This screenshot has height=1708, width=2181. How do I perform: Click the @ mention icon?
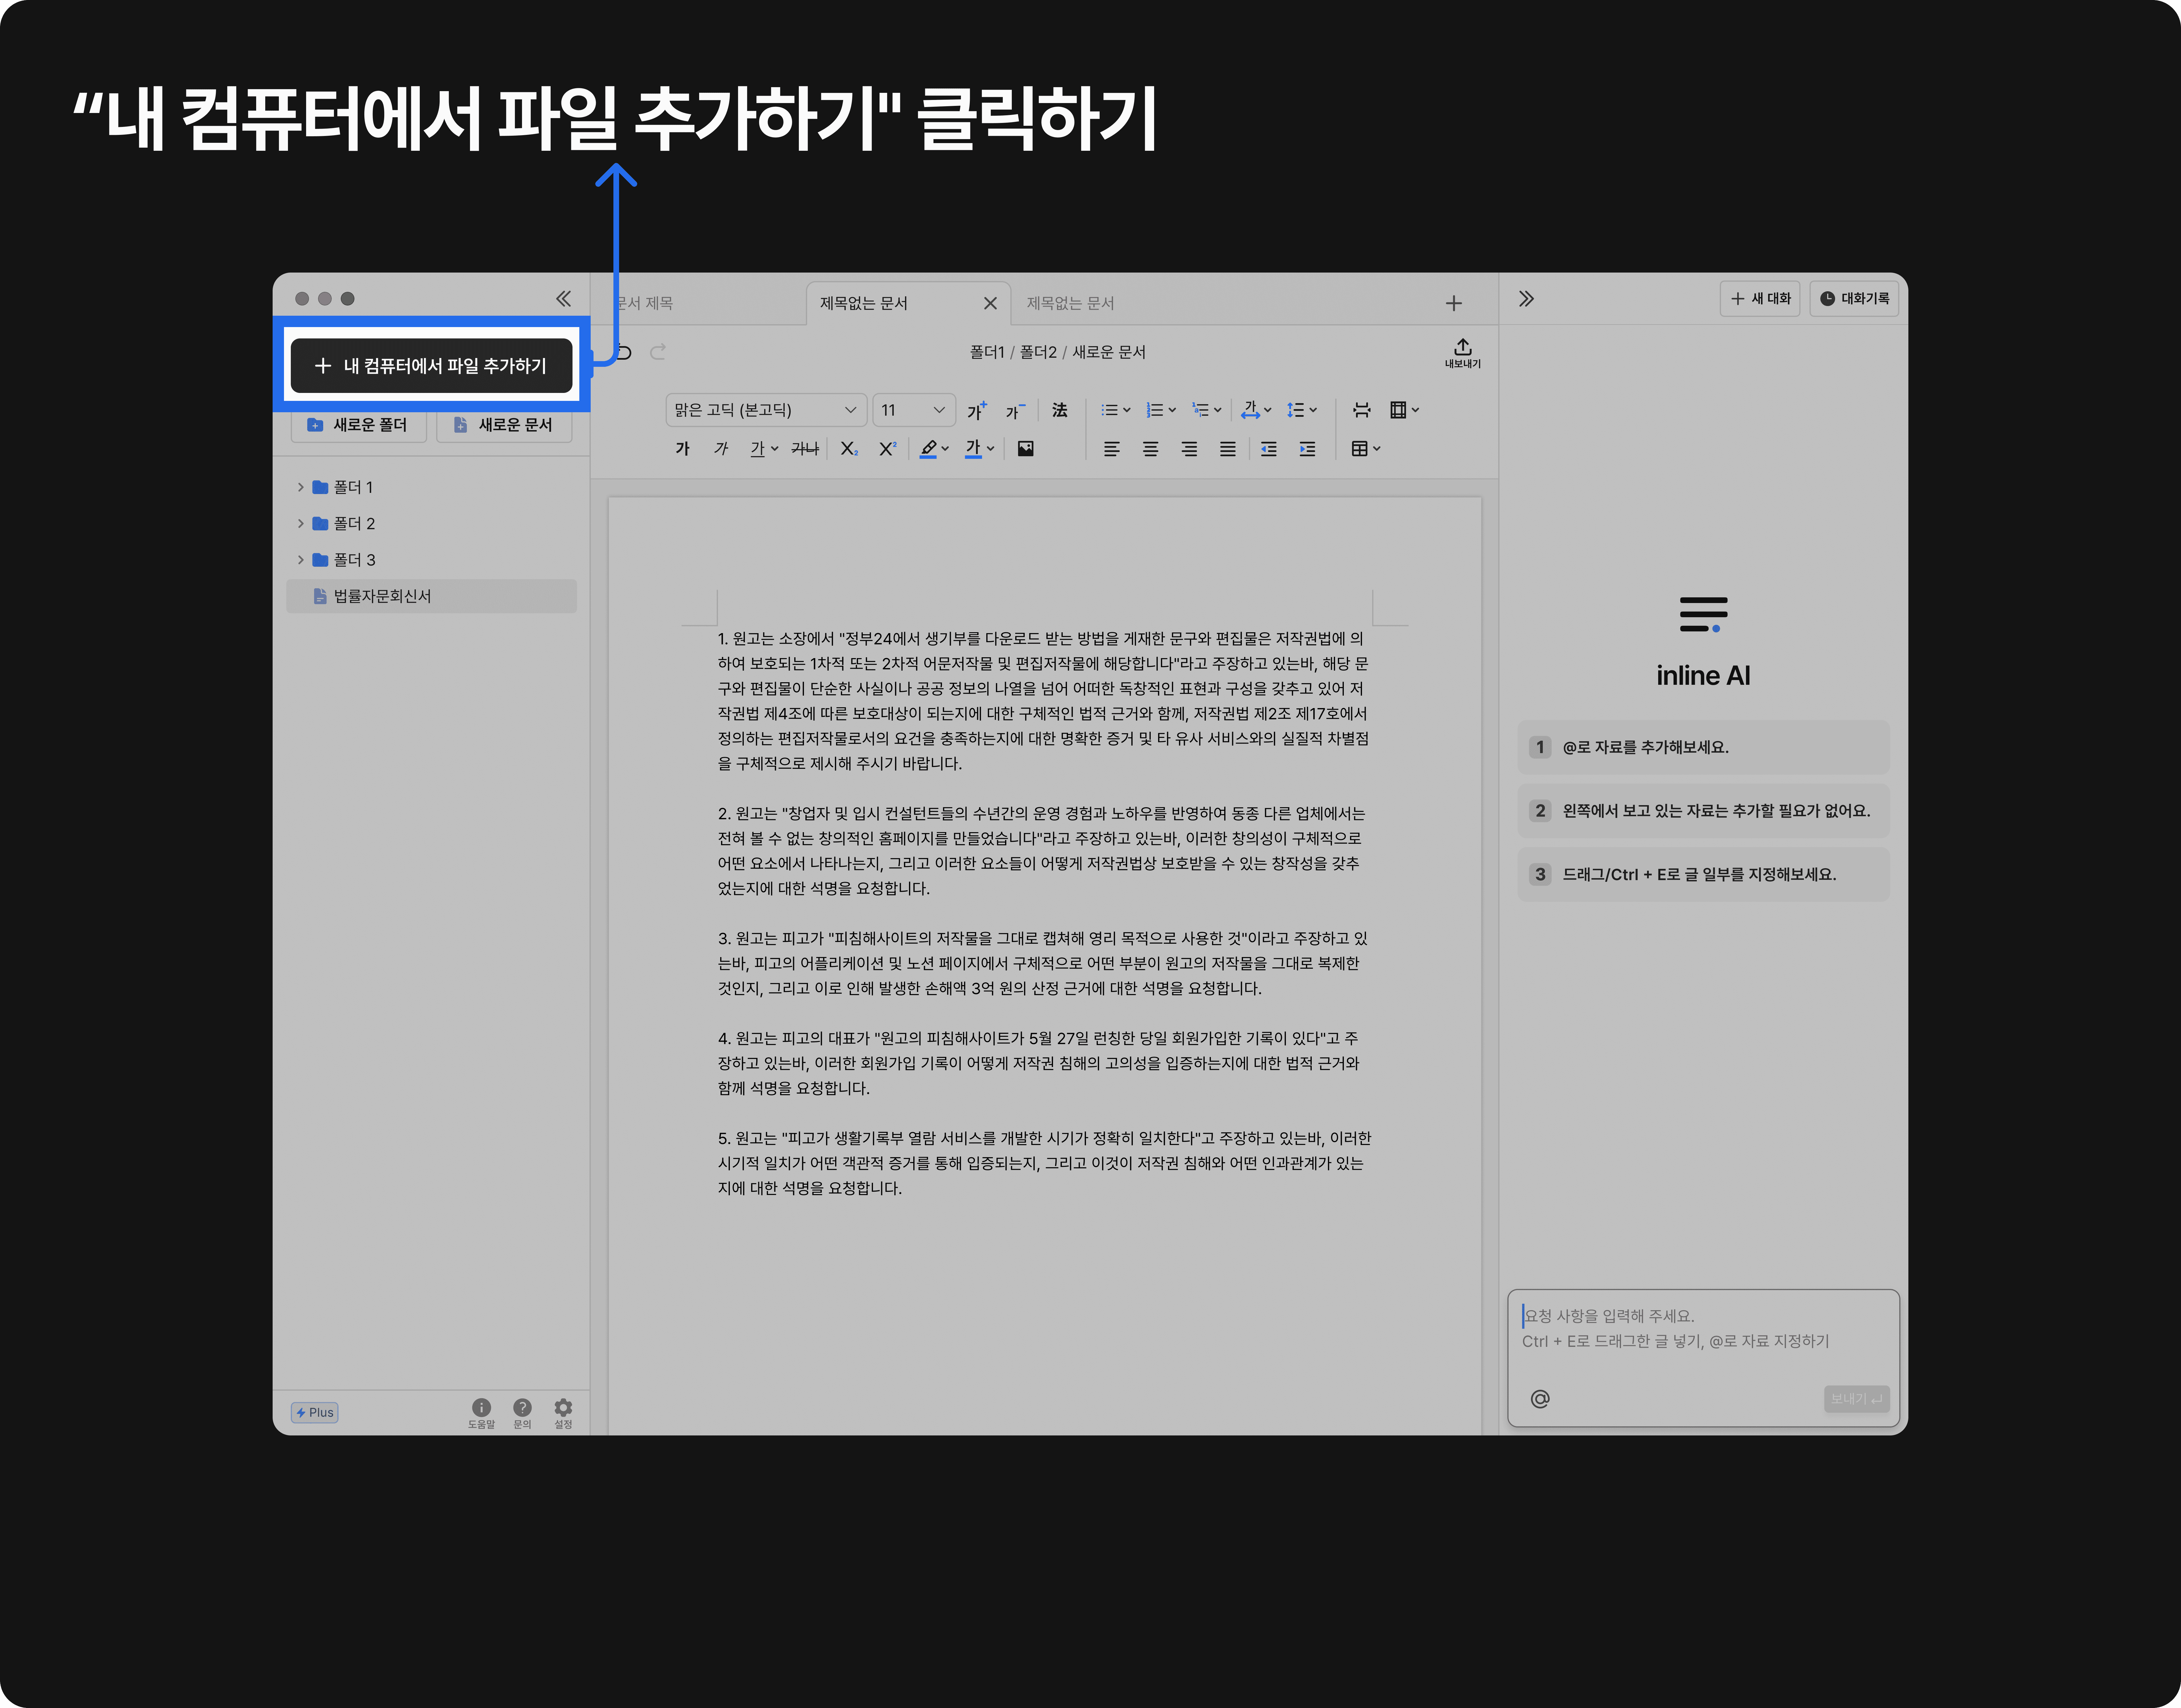[x=1540, y=1399]
